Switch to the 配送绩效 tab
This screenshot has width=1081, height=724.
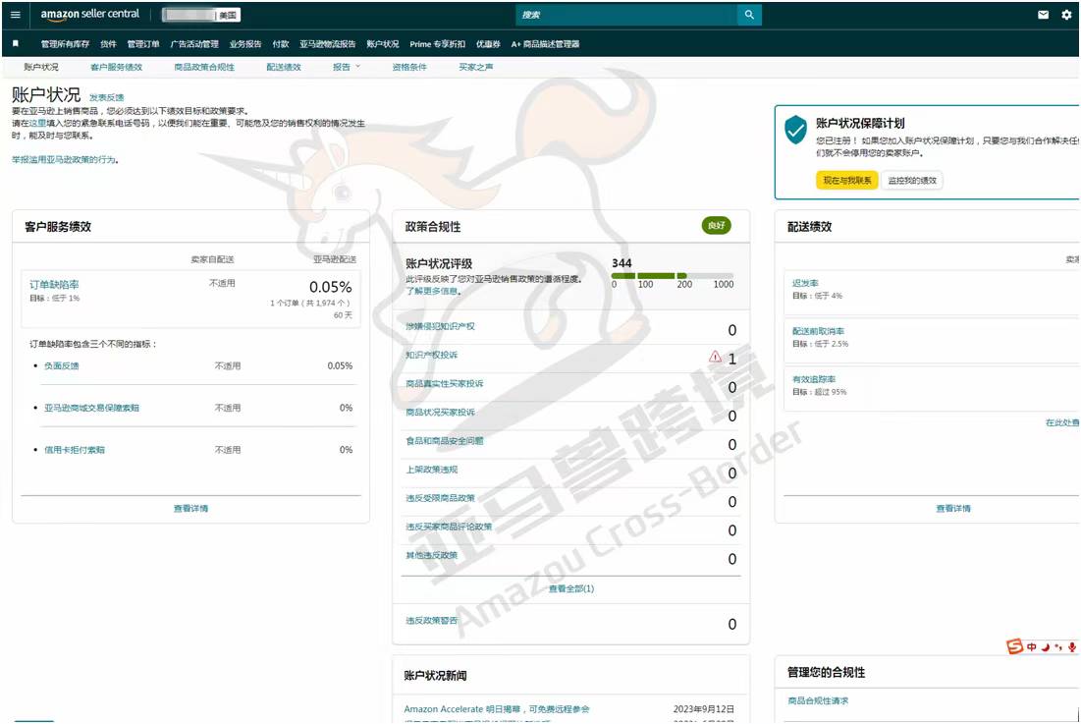pyautogui.click(x=284, y=67)
